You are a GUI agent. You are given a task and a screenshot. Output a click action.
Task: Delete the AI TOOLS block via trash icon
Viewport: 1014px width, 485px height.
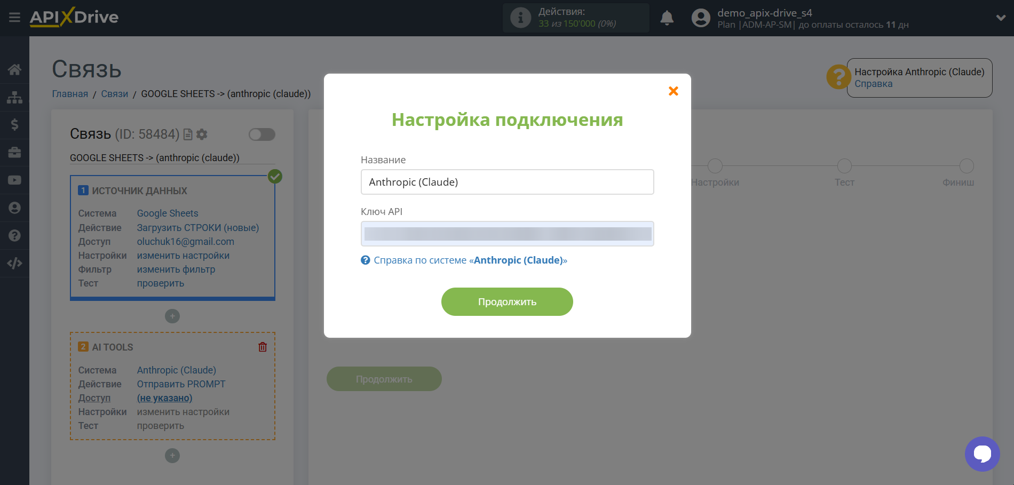tap(262, 347)
